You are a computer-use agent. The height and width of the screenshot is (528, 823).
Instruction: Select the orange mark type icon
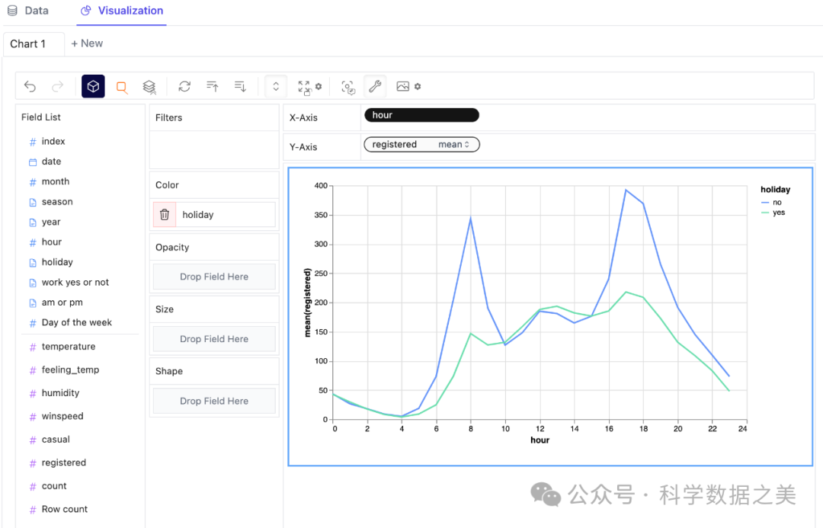point(121,87)
